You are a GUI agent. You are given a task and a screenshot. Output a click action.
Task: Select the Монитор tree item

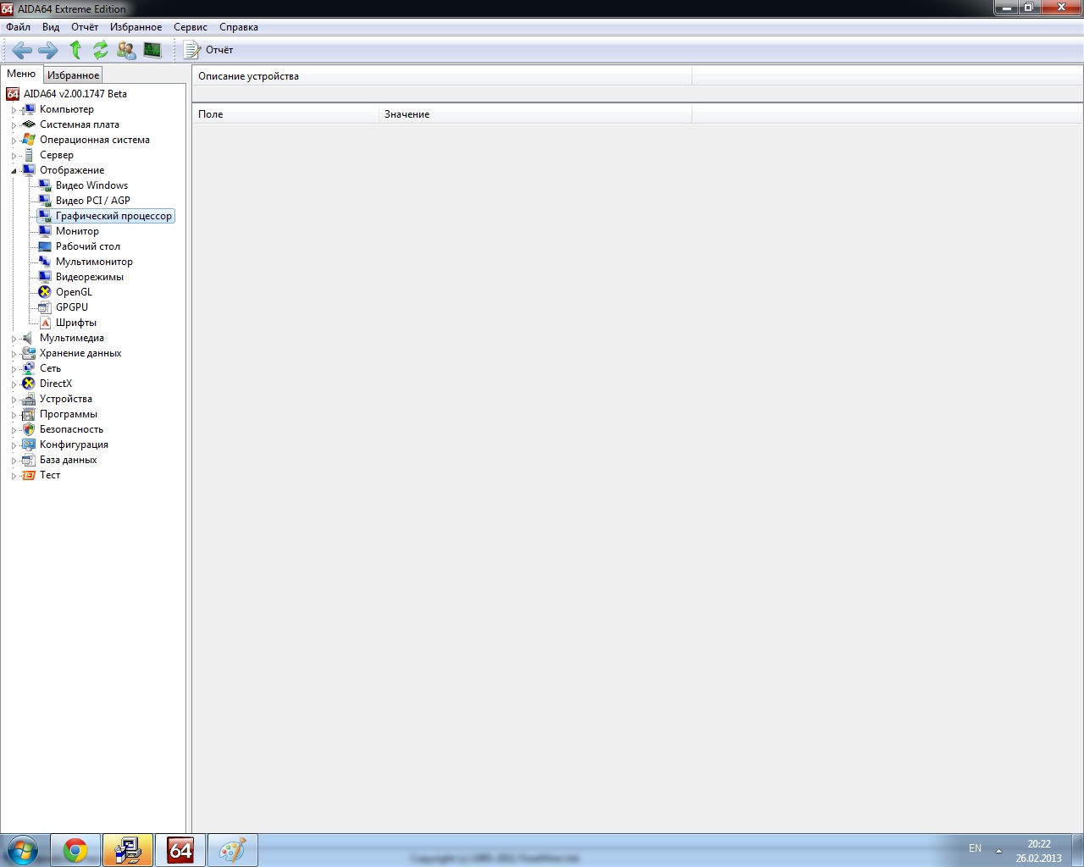tap(77, 231)
